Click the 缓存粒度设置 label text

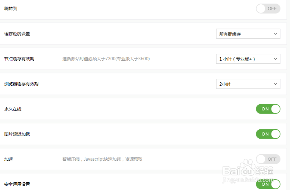pyautogui.click(x=17, y=34)
